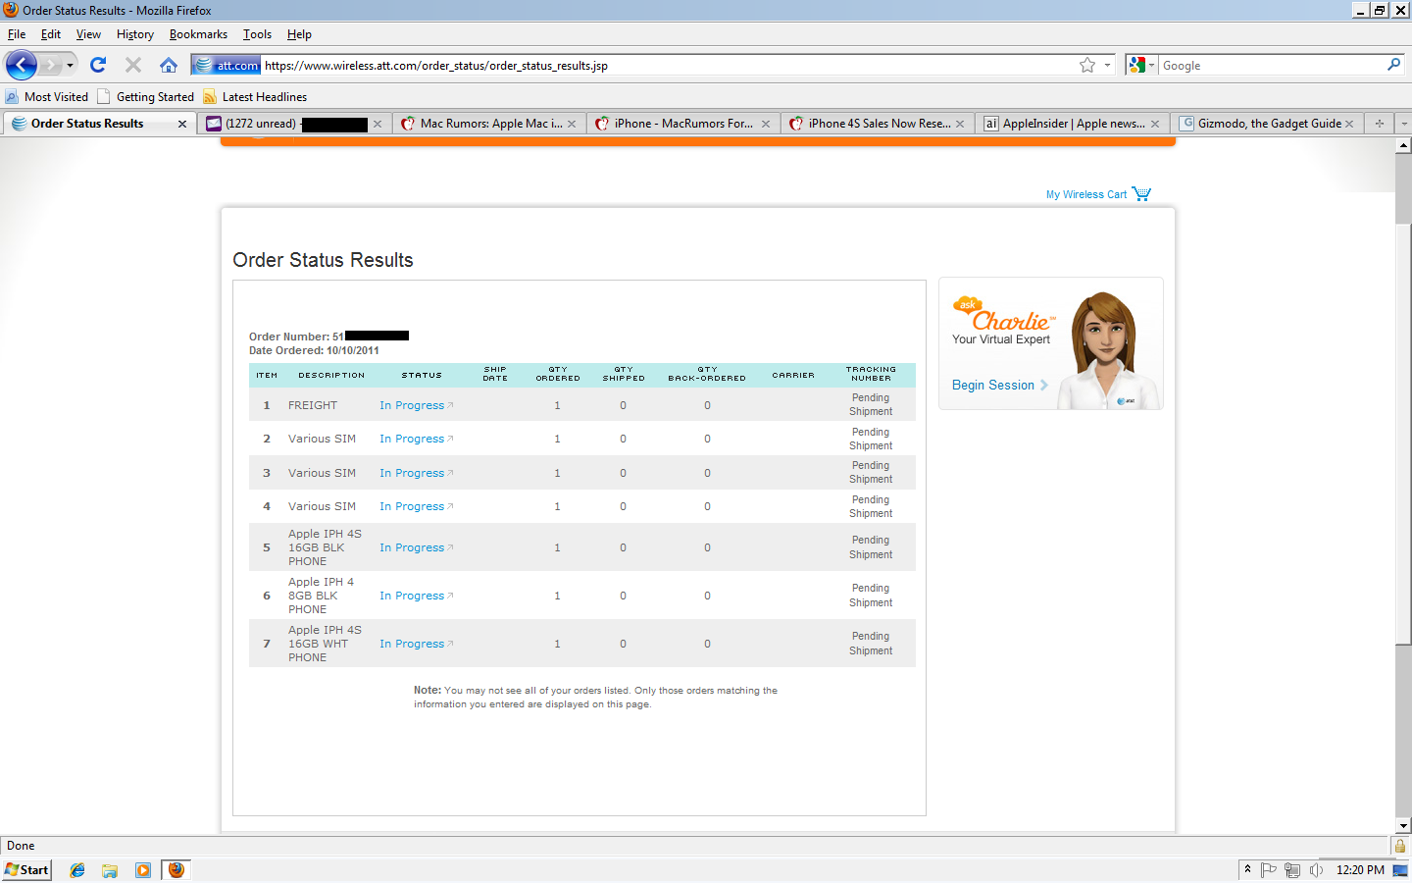This screenshot has width=1412, height=883.
Task: Click Pending Shipment for item 7
Action: click(x=871, y=644)
